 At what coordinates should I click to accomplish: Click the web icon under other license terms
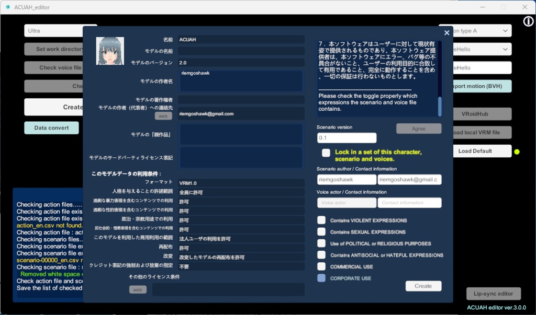pos(138,289)
